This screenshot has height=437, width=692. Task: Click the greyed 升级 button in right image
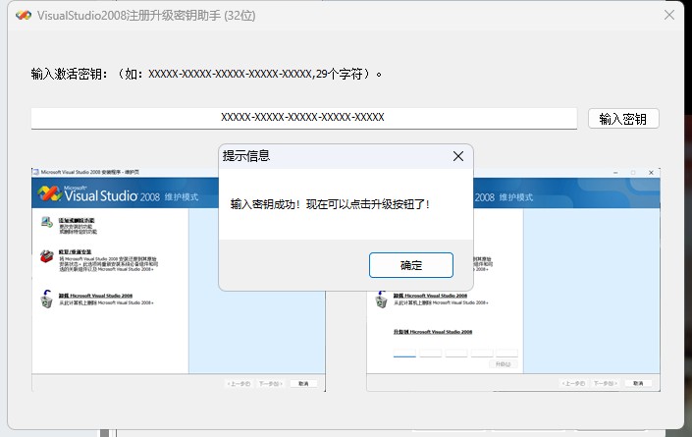(504, 364)
